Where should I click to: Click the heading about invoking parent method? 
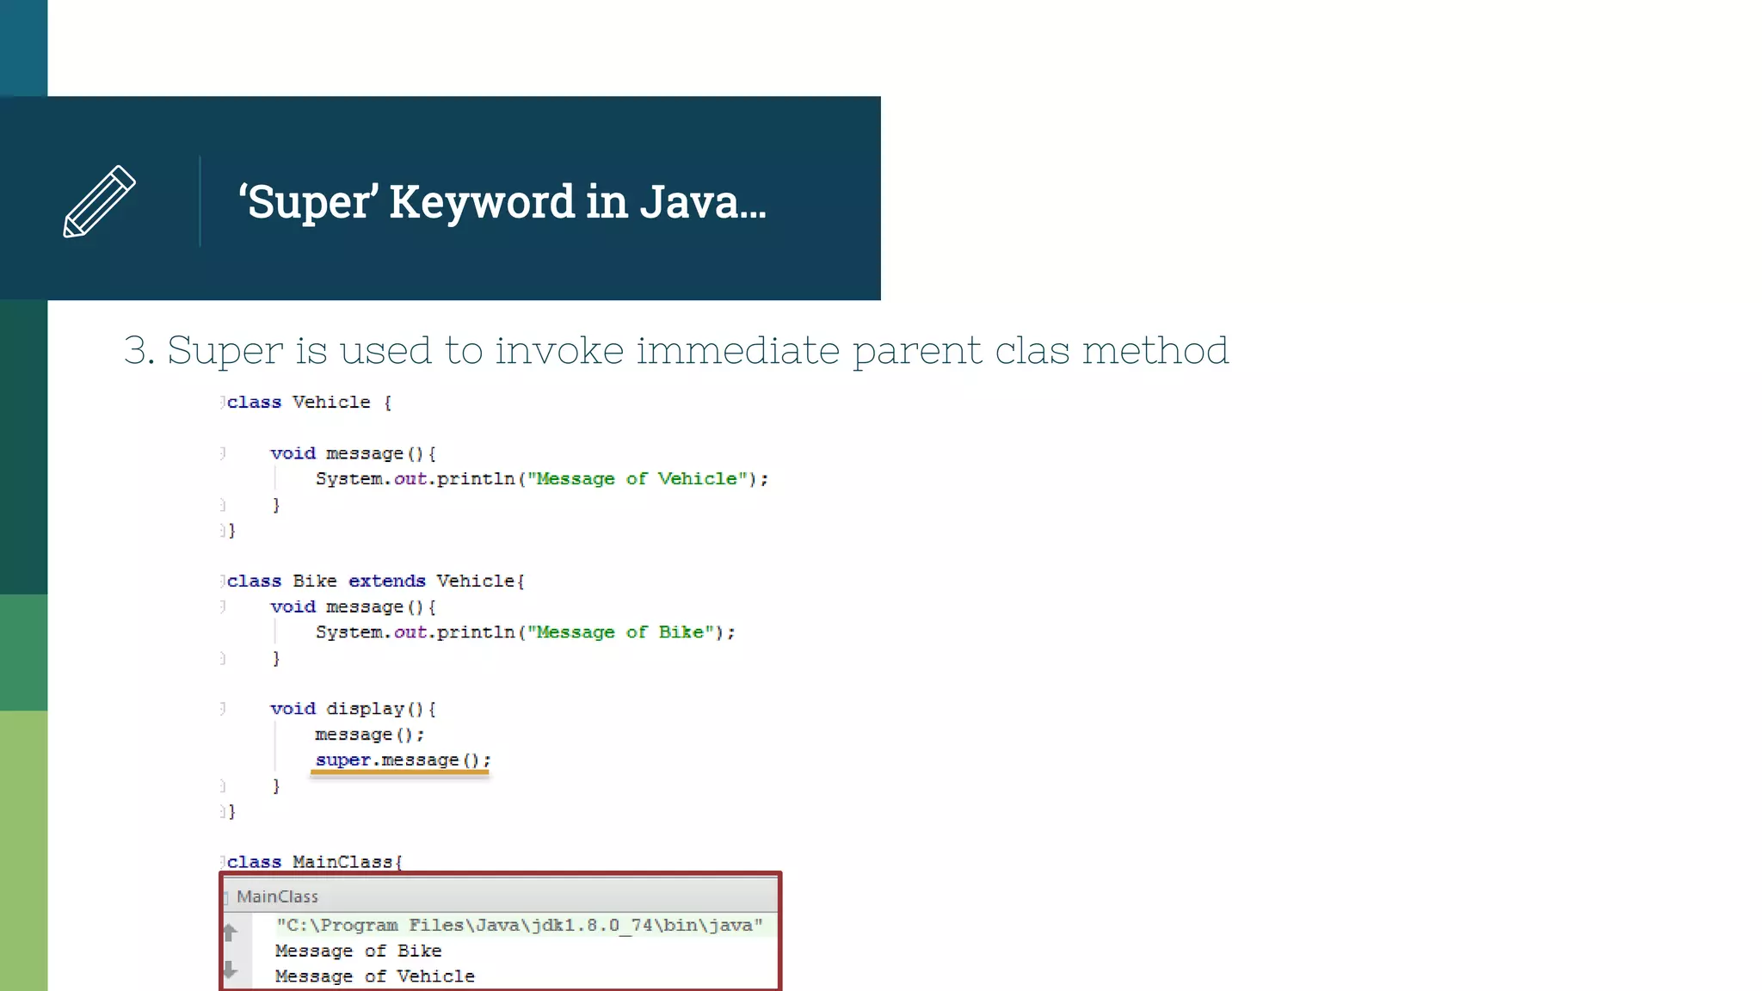(x=675, y=351)
